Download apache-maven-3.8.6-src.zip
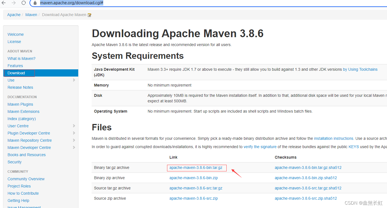This screenshot has width=387, height=208. [193, 198]
